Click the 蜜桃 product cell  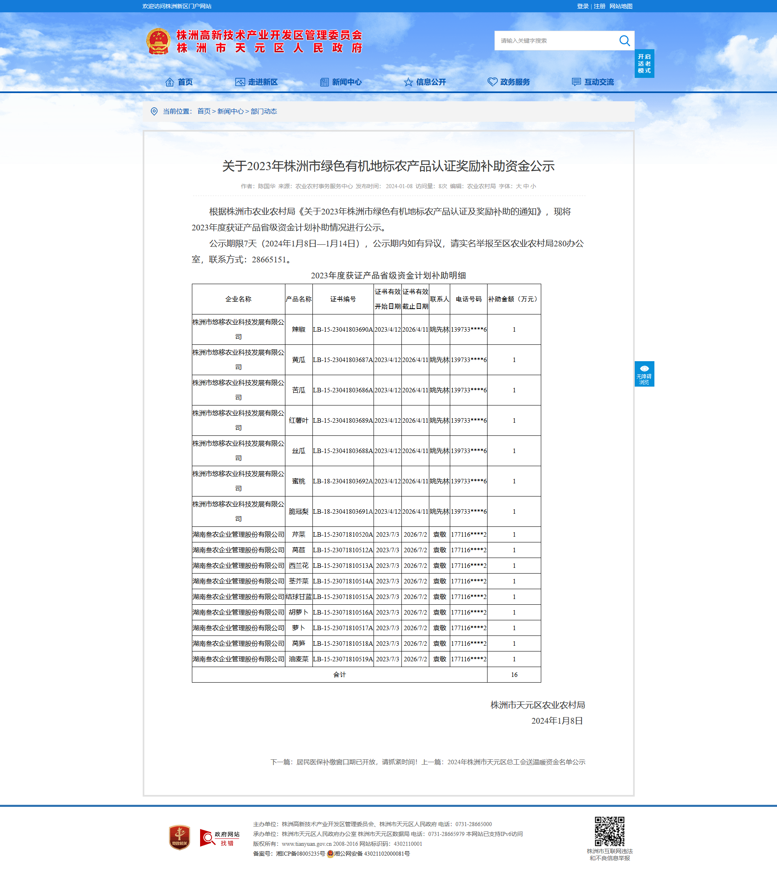(x=298, y=481)
